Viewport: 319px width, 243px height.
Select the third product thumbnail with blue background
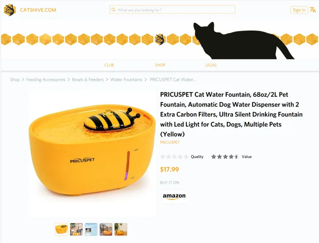[91, 229]
